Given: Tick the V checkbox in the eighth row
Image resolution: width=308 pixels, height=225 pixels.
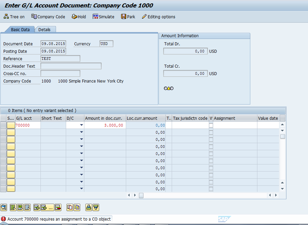Looking at the screenshot, I should 211,175.
